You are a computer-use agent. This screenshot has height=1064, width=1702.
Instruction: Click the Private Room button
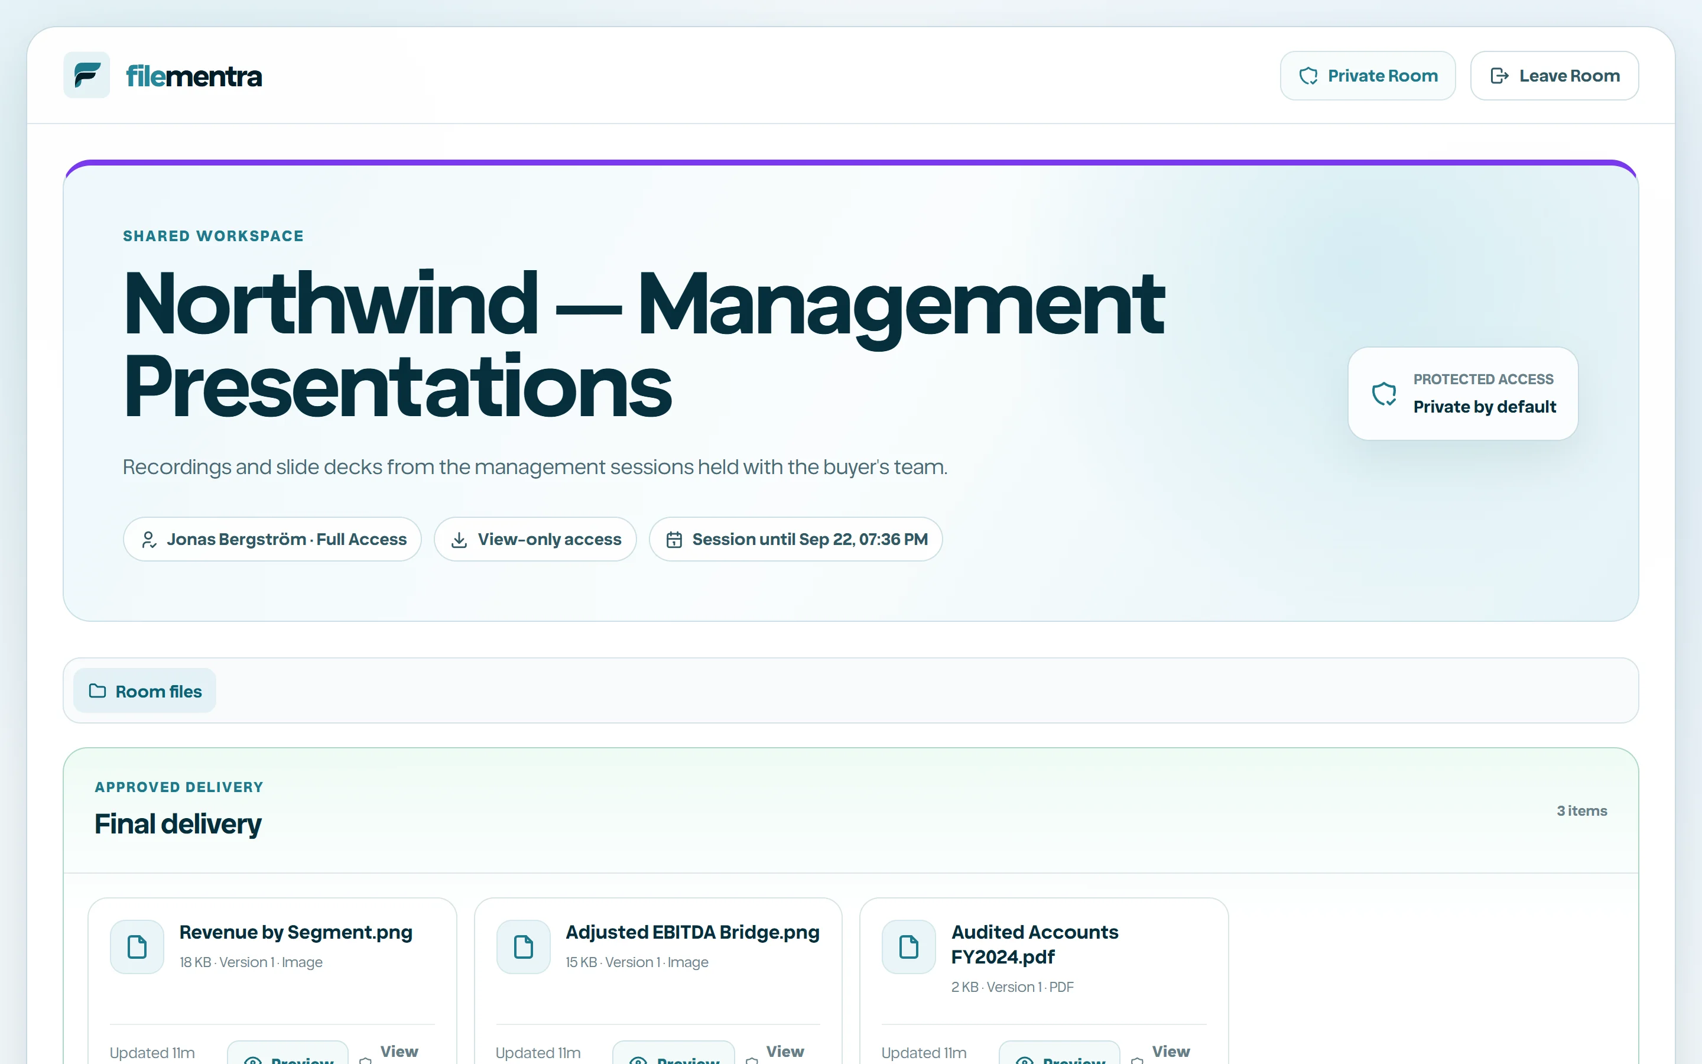(x=1368, y=75)
